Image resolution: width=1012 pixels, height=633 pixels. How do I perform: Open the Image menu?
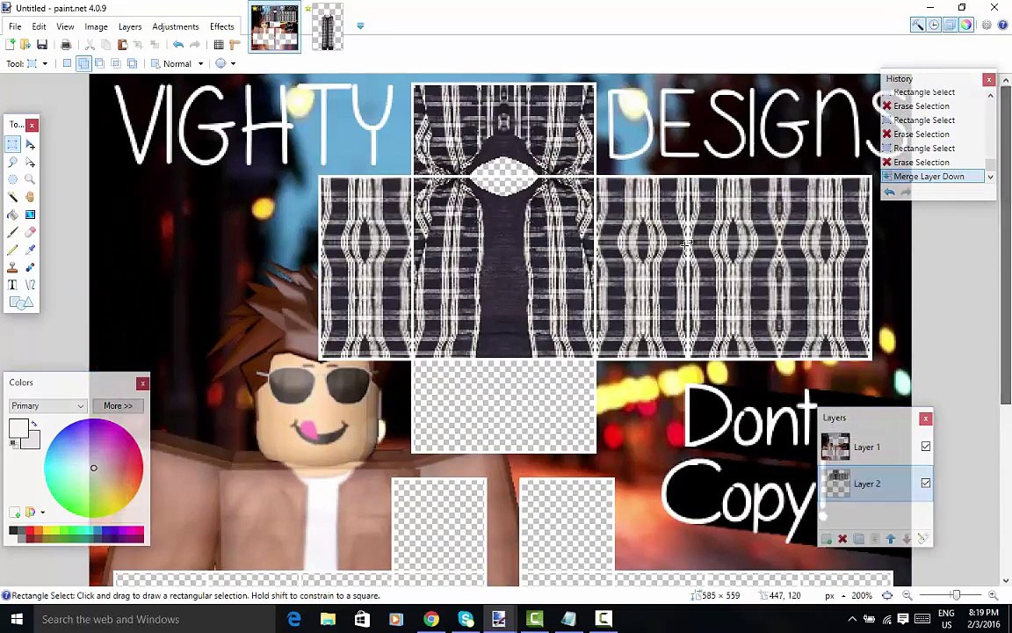(x=96, y=26)
